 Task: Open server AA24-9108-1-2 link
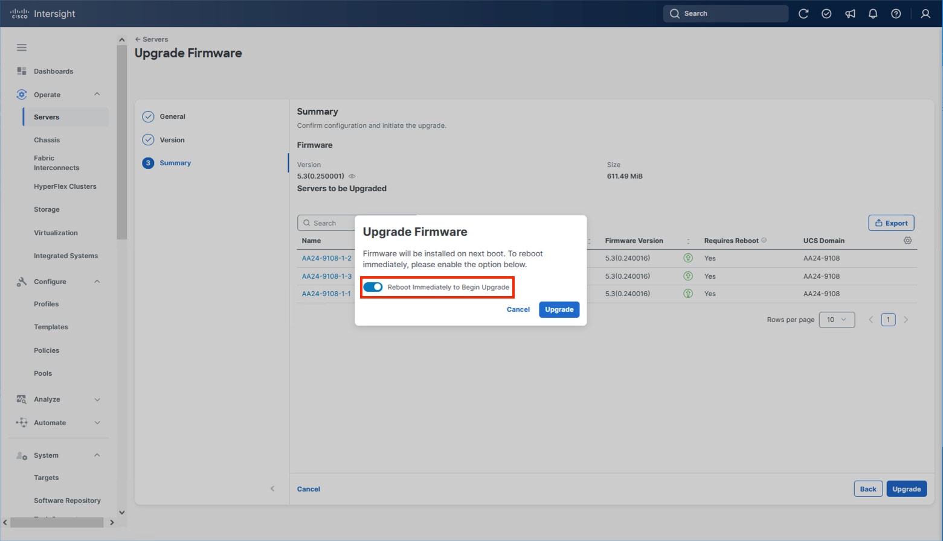327,258
